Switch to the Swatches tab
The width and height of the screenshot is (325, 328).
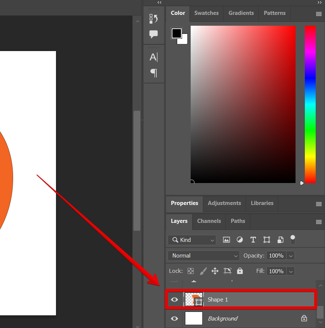pyautogui.click(x=206, y=13)
